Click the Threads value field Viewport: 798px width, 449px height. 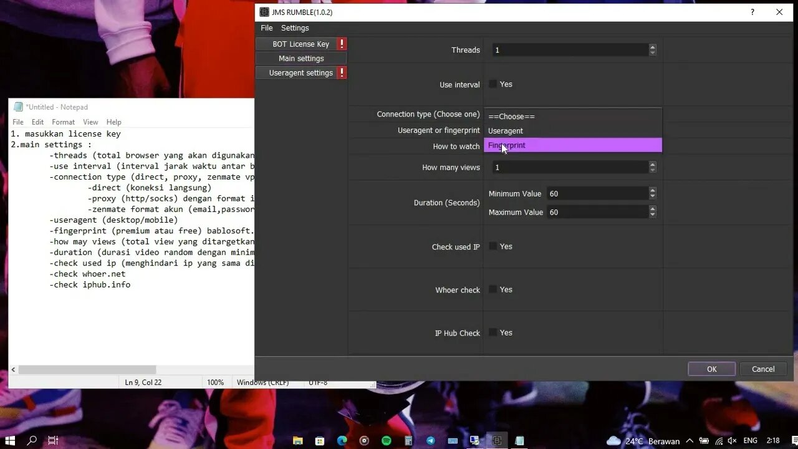click(570, 50)
